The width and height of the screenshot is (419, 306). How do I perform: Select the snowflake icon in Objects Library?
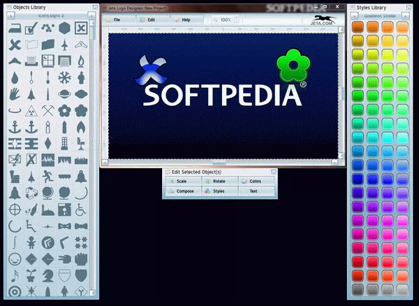click(x=64, y=77)
